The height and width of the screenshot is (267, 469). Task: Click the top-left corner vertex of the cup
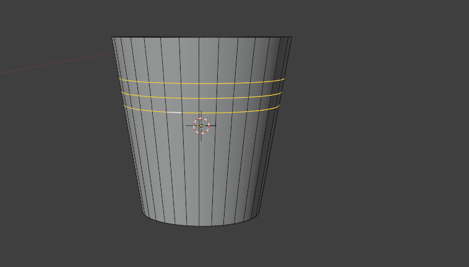(113, 38)
